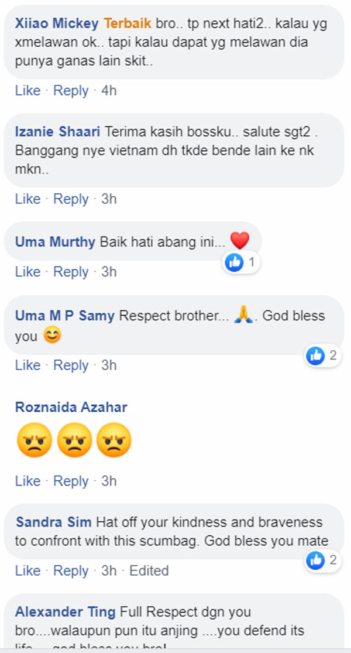Click the smiling emoji in Uma M P Samy's comment
This screenshot has height=653, width=351.
pos(51,335)
